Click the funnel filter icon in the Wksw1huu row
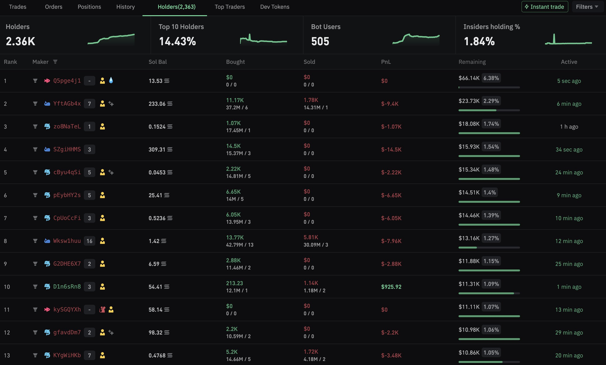The image size is (606, 365). pos(35,241)
